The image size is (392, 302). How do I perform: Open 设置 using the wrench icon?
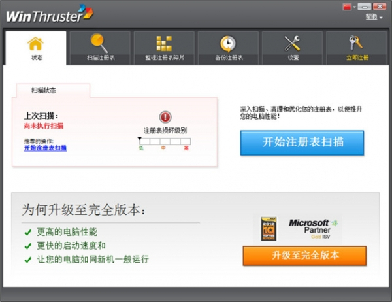(292, 44)
